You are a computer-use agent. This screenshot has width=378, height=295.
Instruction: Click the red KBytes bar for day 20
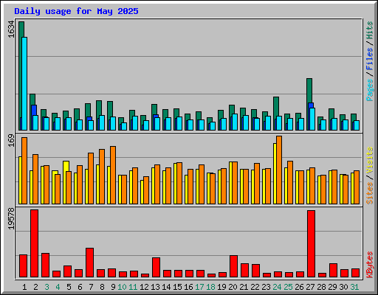233,266
